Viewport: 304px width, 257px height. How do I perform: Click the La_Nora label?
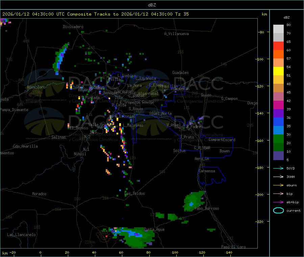(134, 85)
